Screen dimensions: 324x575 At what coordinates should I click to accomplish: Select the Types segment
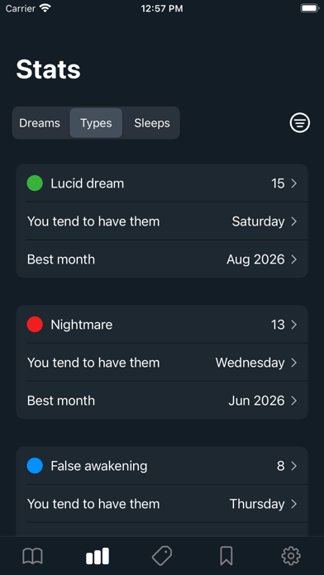click(96, 123)
